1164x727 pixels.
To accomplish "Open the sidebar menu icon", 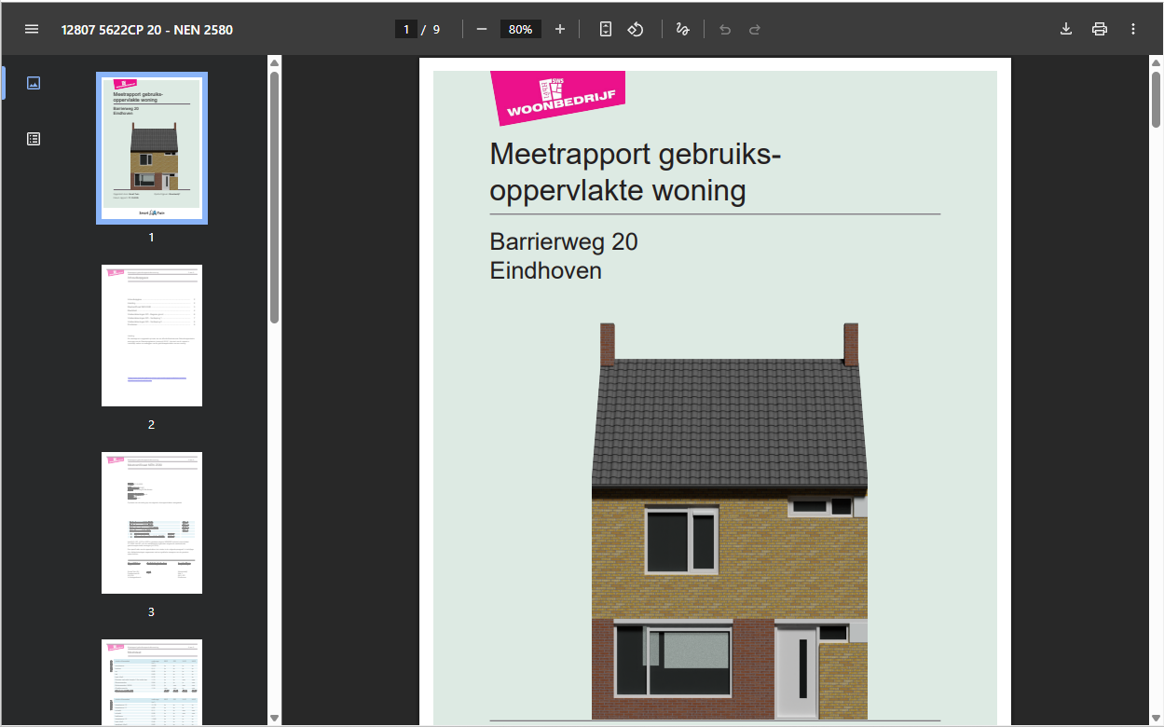I will click(32, 28).
